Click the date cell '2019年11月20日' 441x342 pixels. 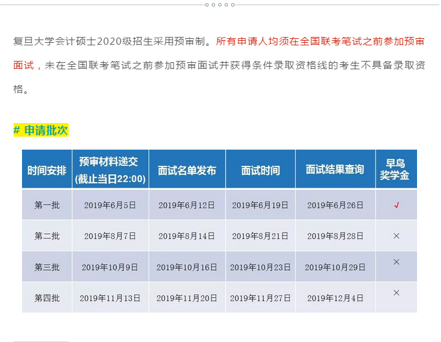(x=187, y=298)
